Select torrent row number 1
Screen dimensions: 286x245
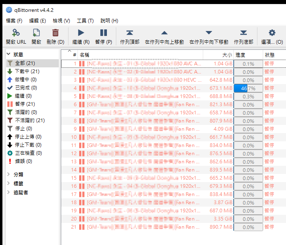point(174,64)
